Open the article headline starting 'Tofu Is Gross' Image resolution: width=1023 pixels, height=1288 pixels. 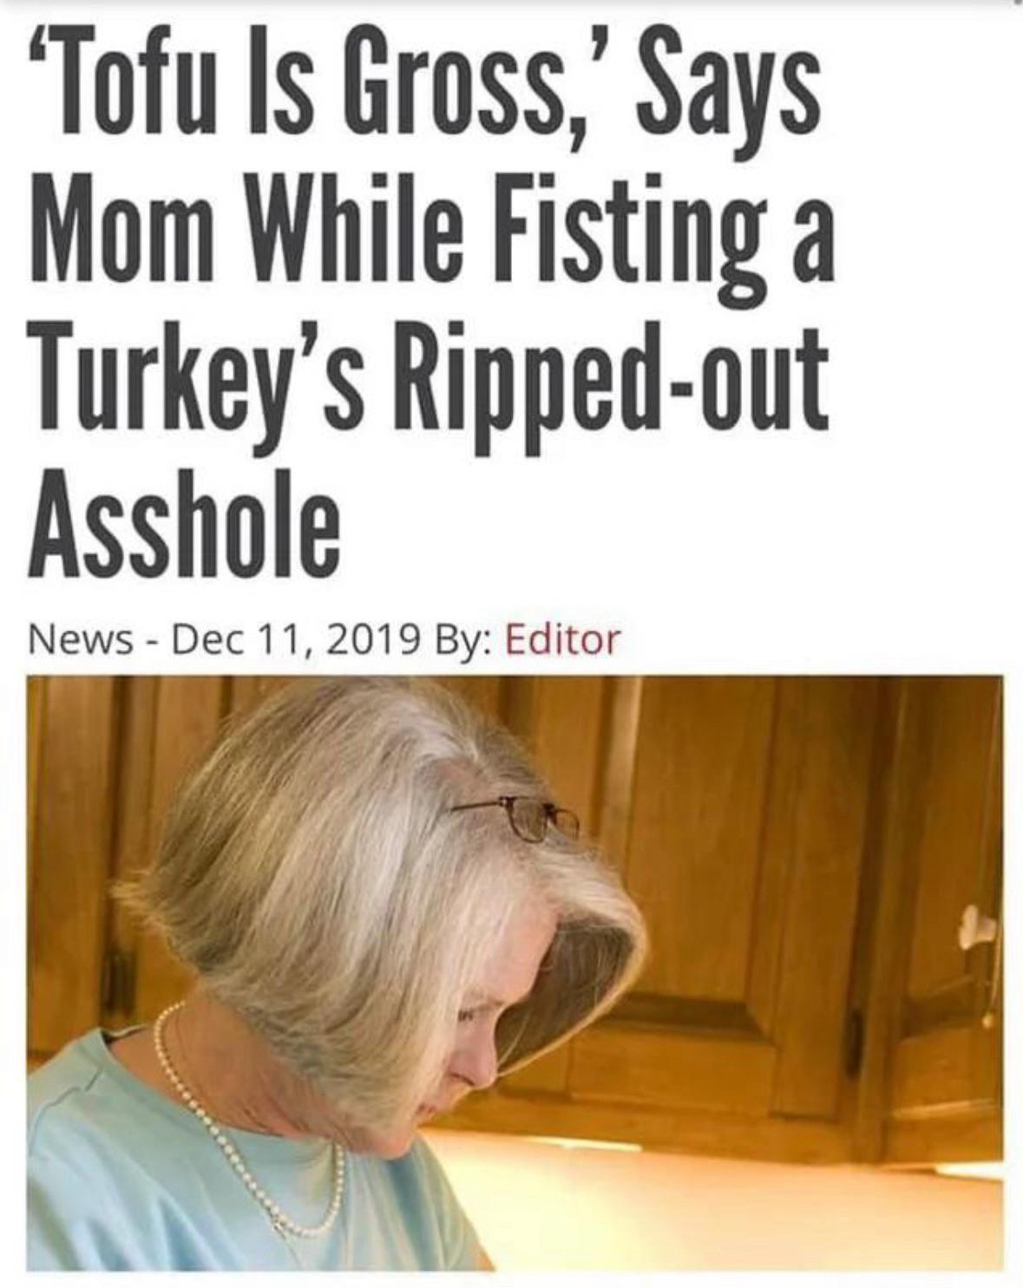click(x=425, y=295)
